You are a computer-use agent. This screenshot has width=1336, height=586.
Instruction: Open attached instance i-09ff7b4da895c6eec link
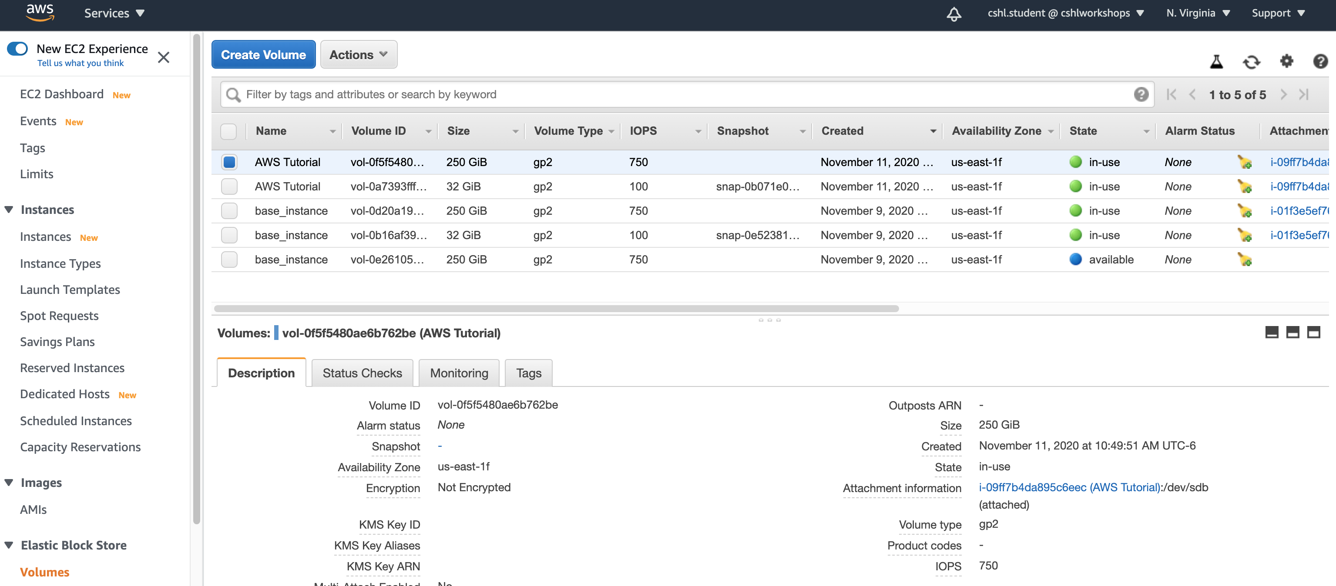coord(1069,488)
